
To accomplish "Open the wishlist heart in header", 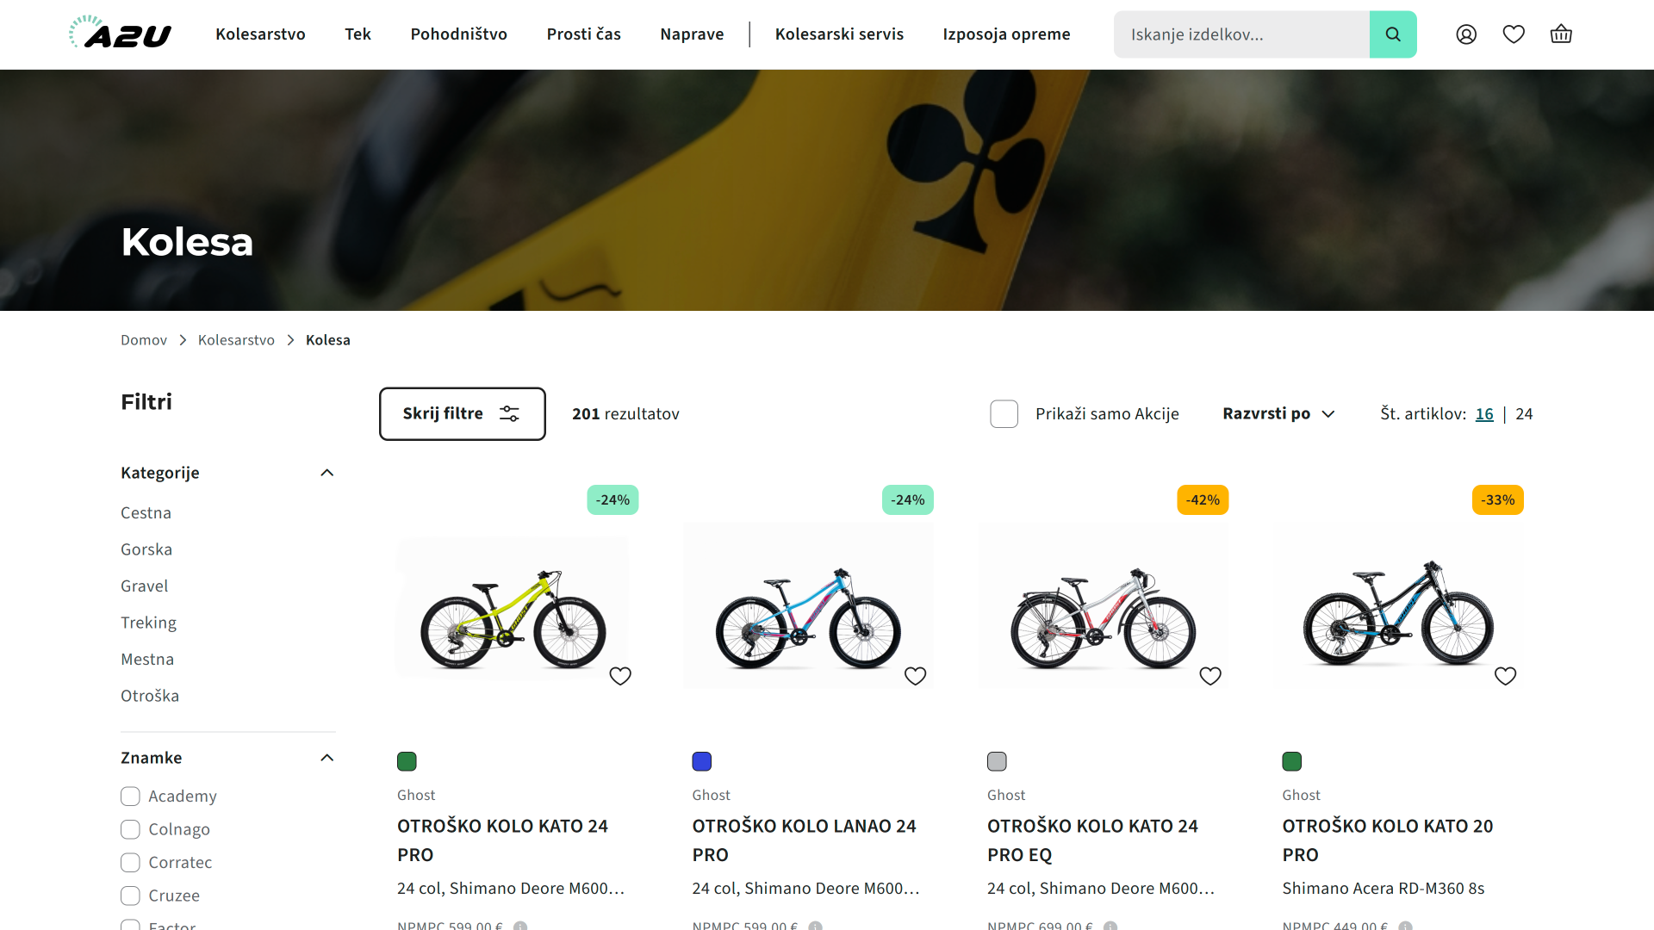I will pos(1514,34).
